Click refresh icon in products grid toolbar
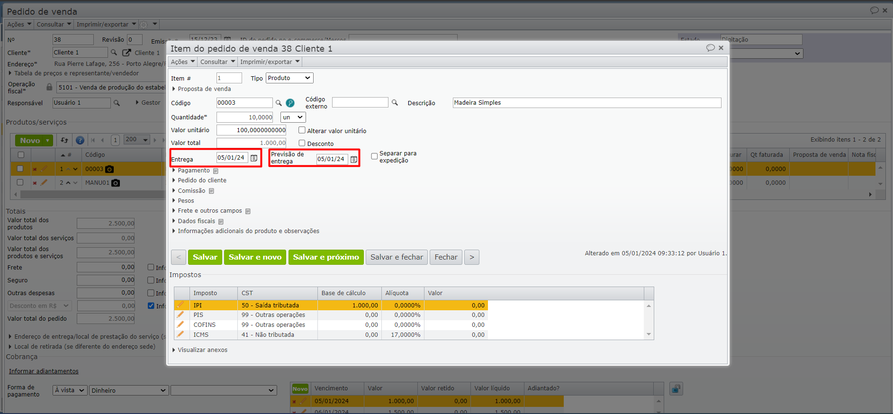 pyautogui.click(x=64, y=140)
